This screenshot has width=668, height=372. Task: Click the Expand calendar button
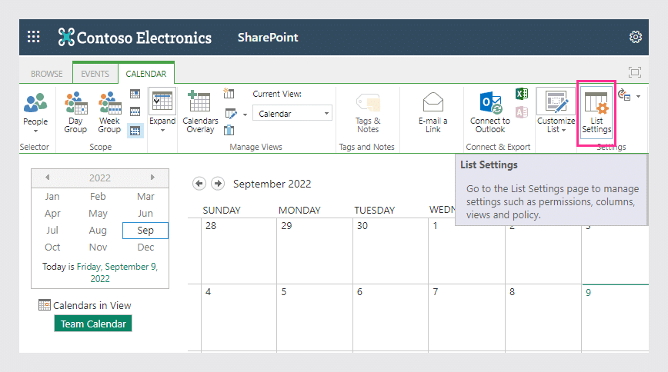(x=162, y=111)
